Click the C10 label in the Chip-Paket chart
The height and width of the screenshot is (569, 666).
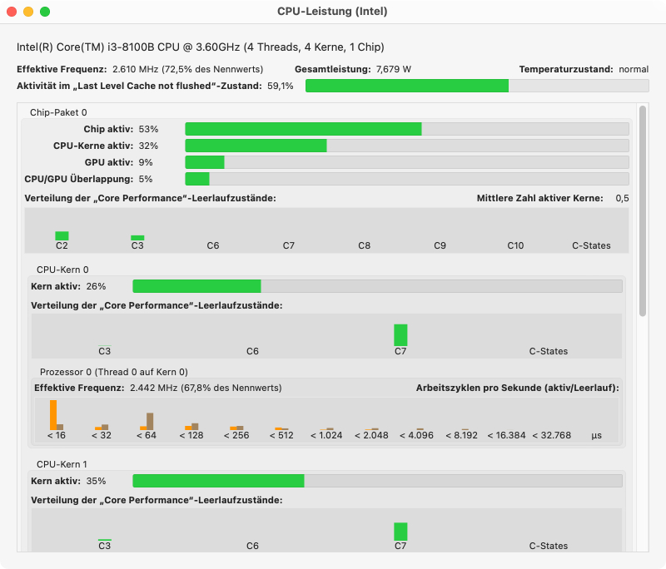coord(515,245)
